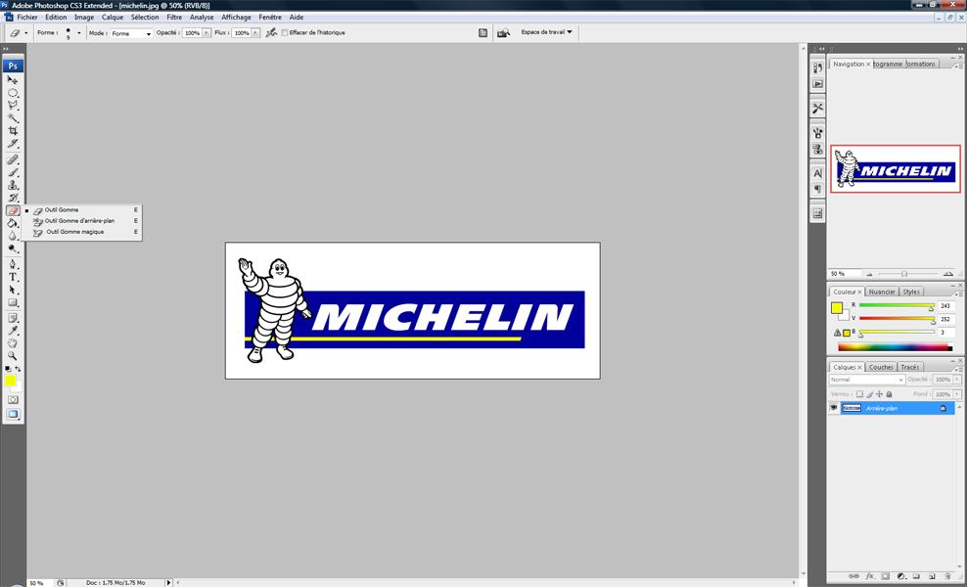This screenshot has width=967, height=587.
Task: Click the R value field in Couleur panel
Action: 946,306
